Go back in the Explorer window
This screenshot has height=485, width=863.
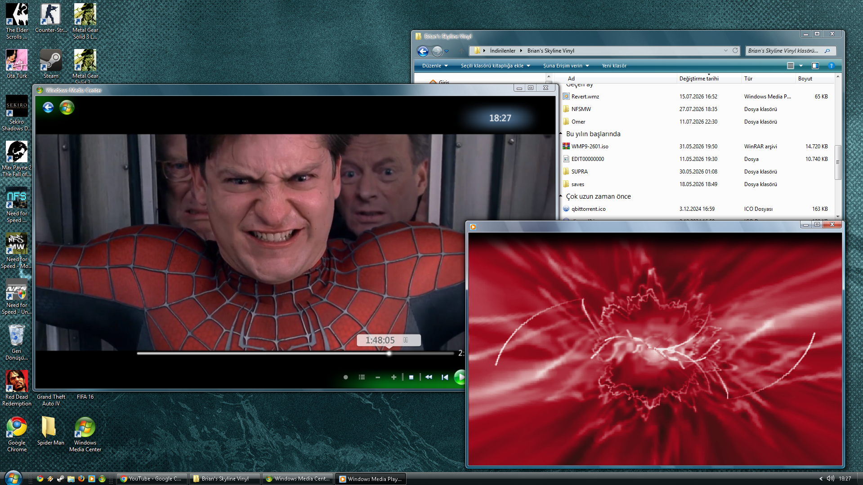point(423,51)
